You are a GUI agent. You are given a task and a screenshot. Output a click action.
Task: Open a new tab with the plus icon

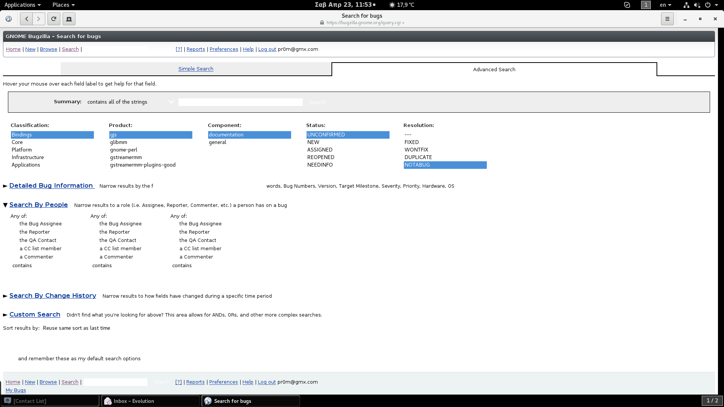69,19
